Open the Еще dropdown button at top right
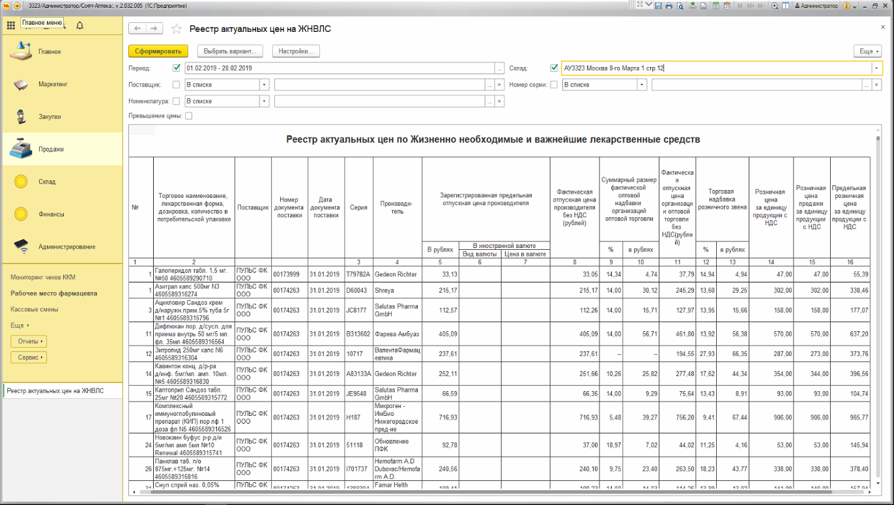Viewport: 894px width, 505px height. [867, 51]
